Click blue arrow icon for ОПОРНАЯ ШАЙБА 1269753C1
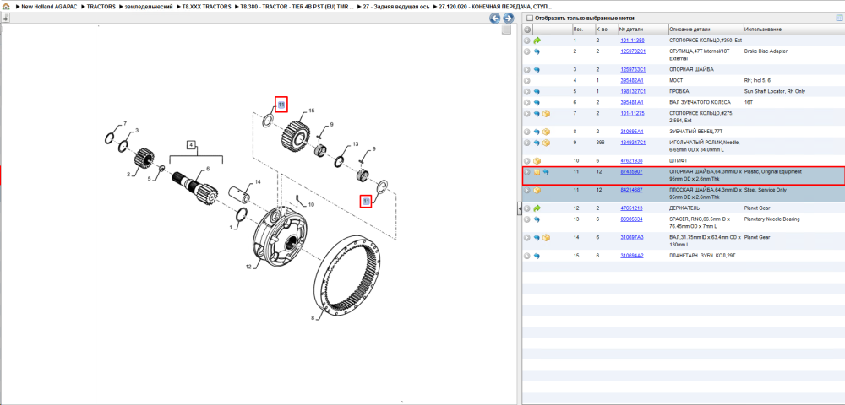Screen dimensions: 845x405 537,70
